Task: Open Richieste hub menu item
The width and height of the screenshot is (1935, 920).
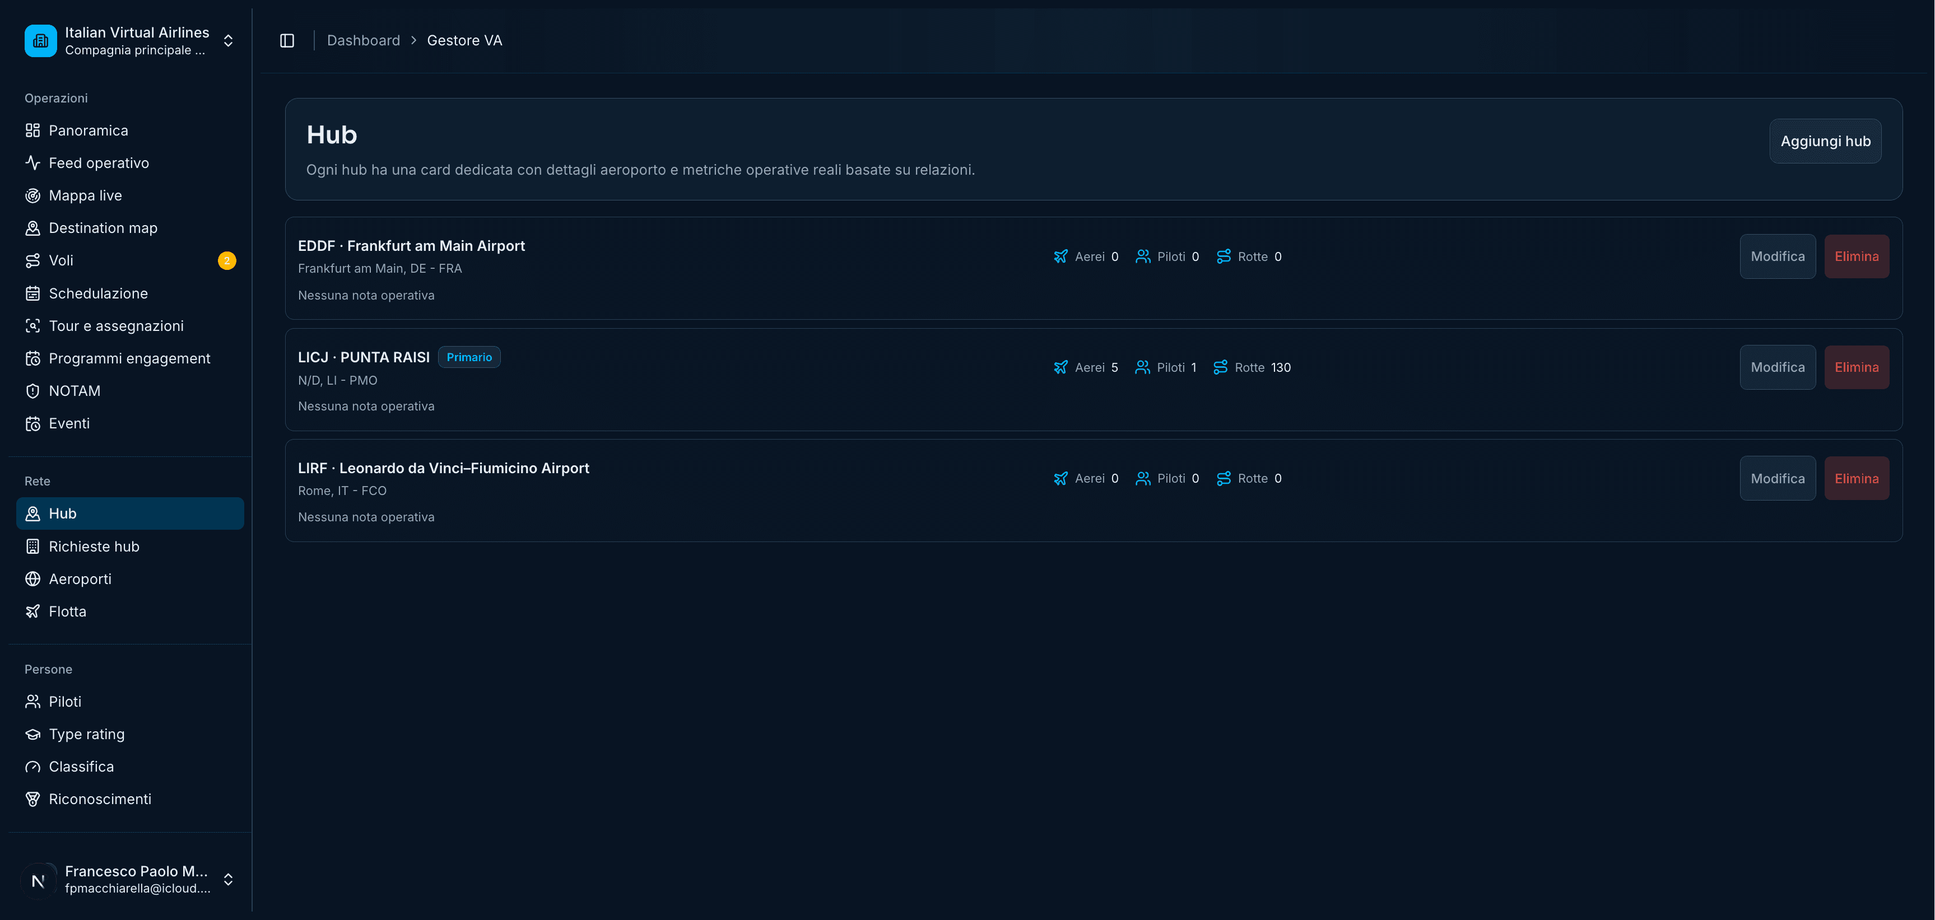Action: point(130,547)
